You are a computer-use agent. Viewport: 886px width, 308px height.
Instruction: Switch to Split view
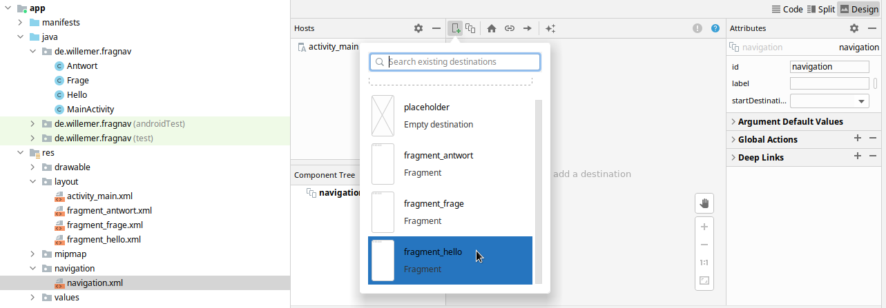click(x=821, y=9)
